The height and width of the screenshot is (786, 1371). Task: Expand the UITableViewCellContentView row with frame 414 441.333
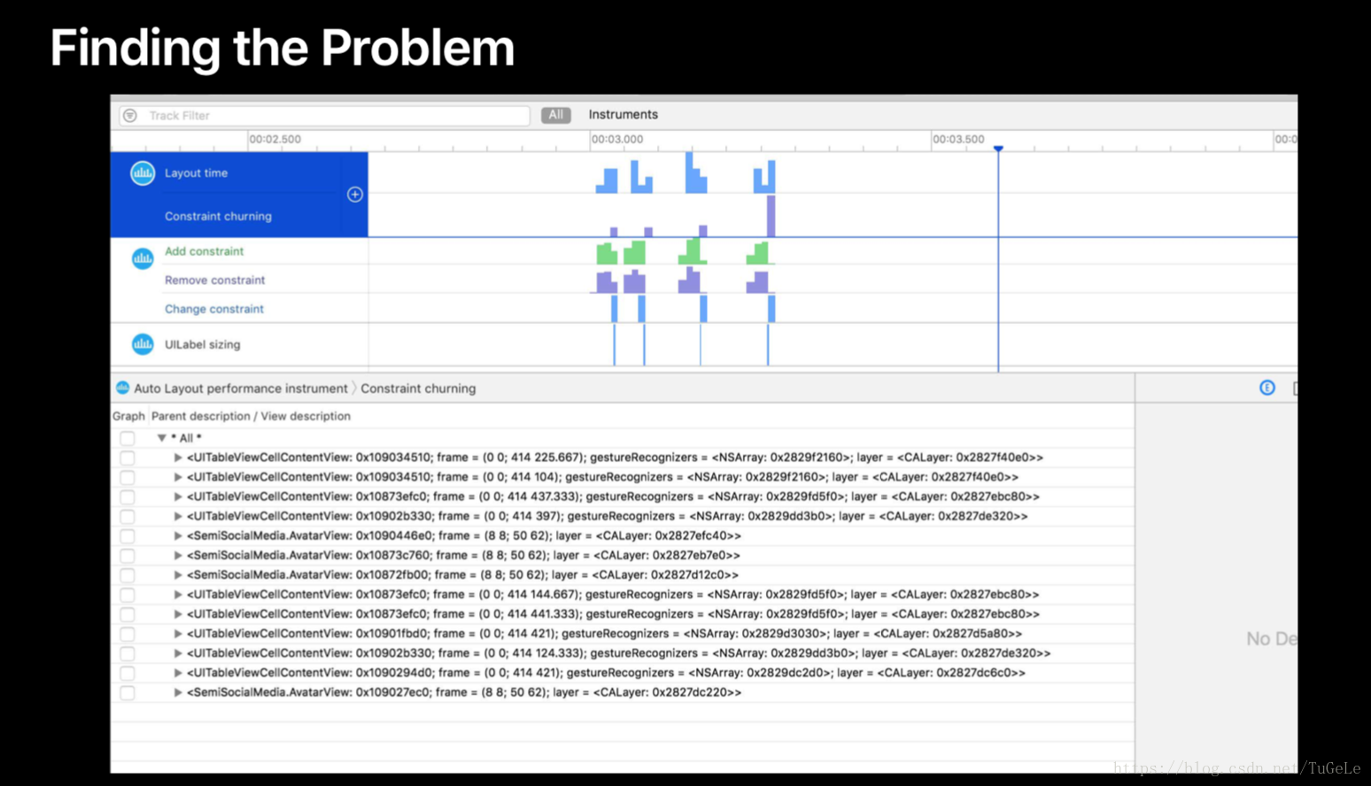pos(178,614)
